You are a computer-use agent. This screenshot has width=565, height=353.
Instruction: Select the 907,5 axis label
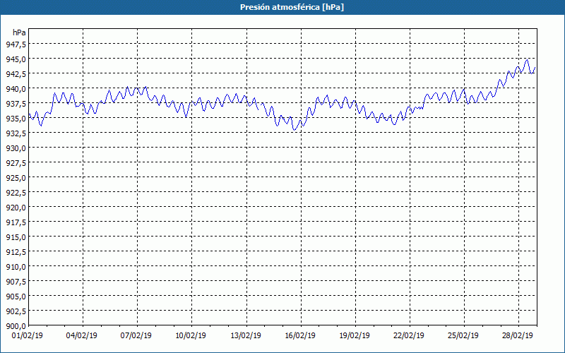[x=16, y=281]
